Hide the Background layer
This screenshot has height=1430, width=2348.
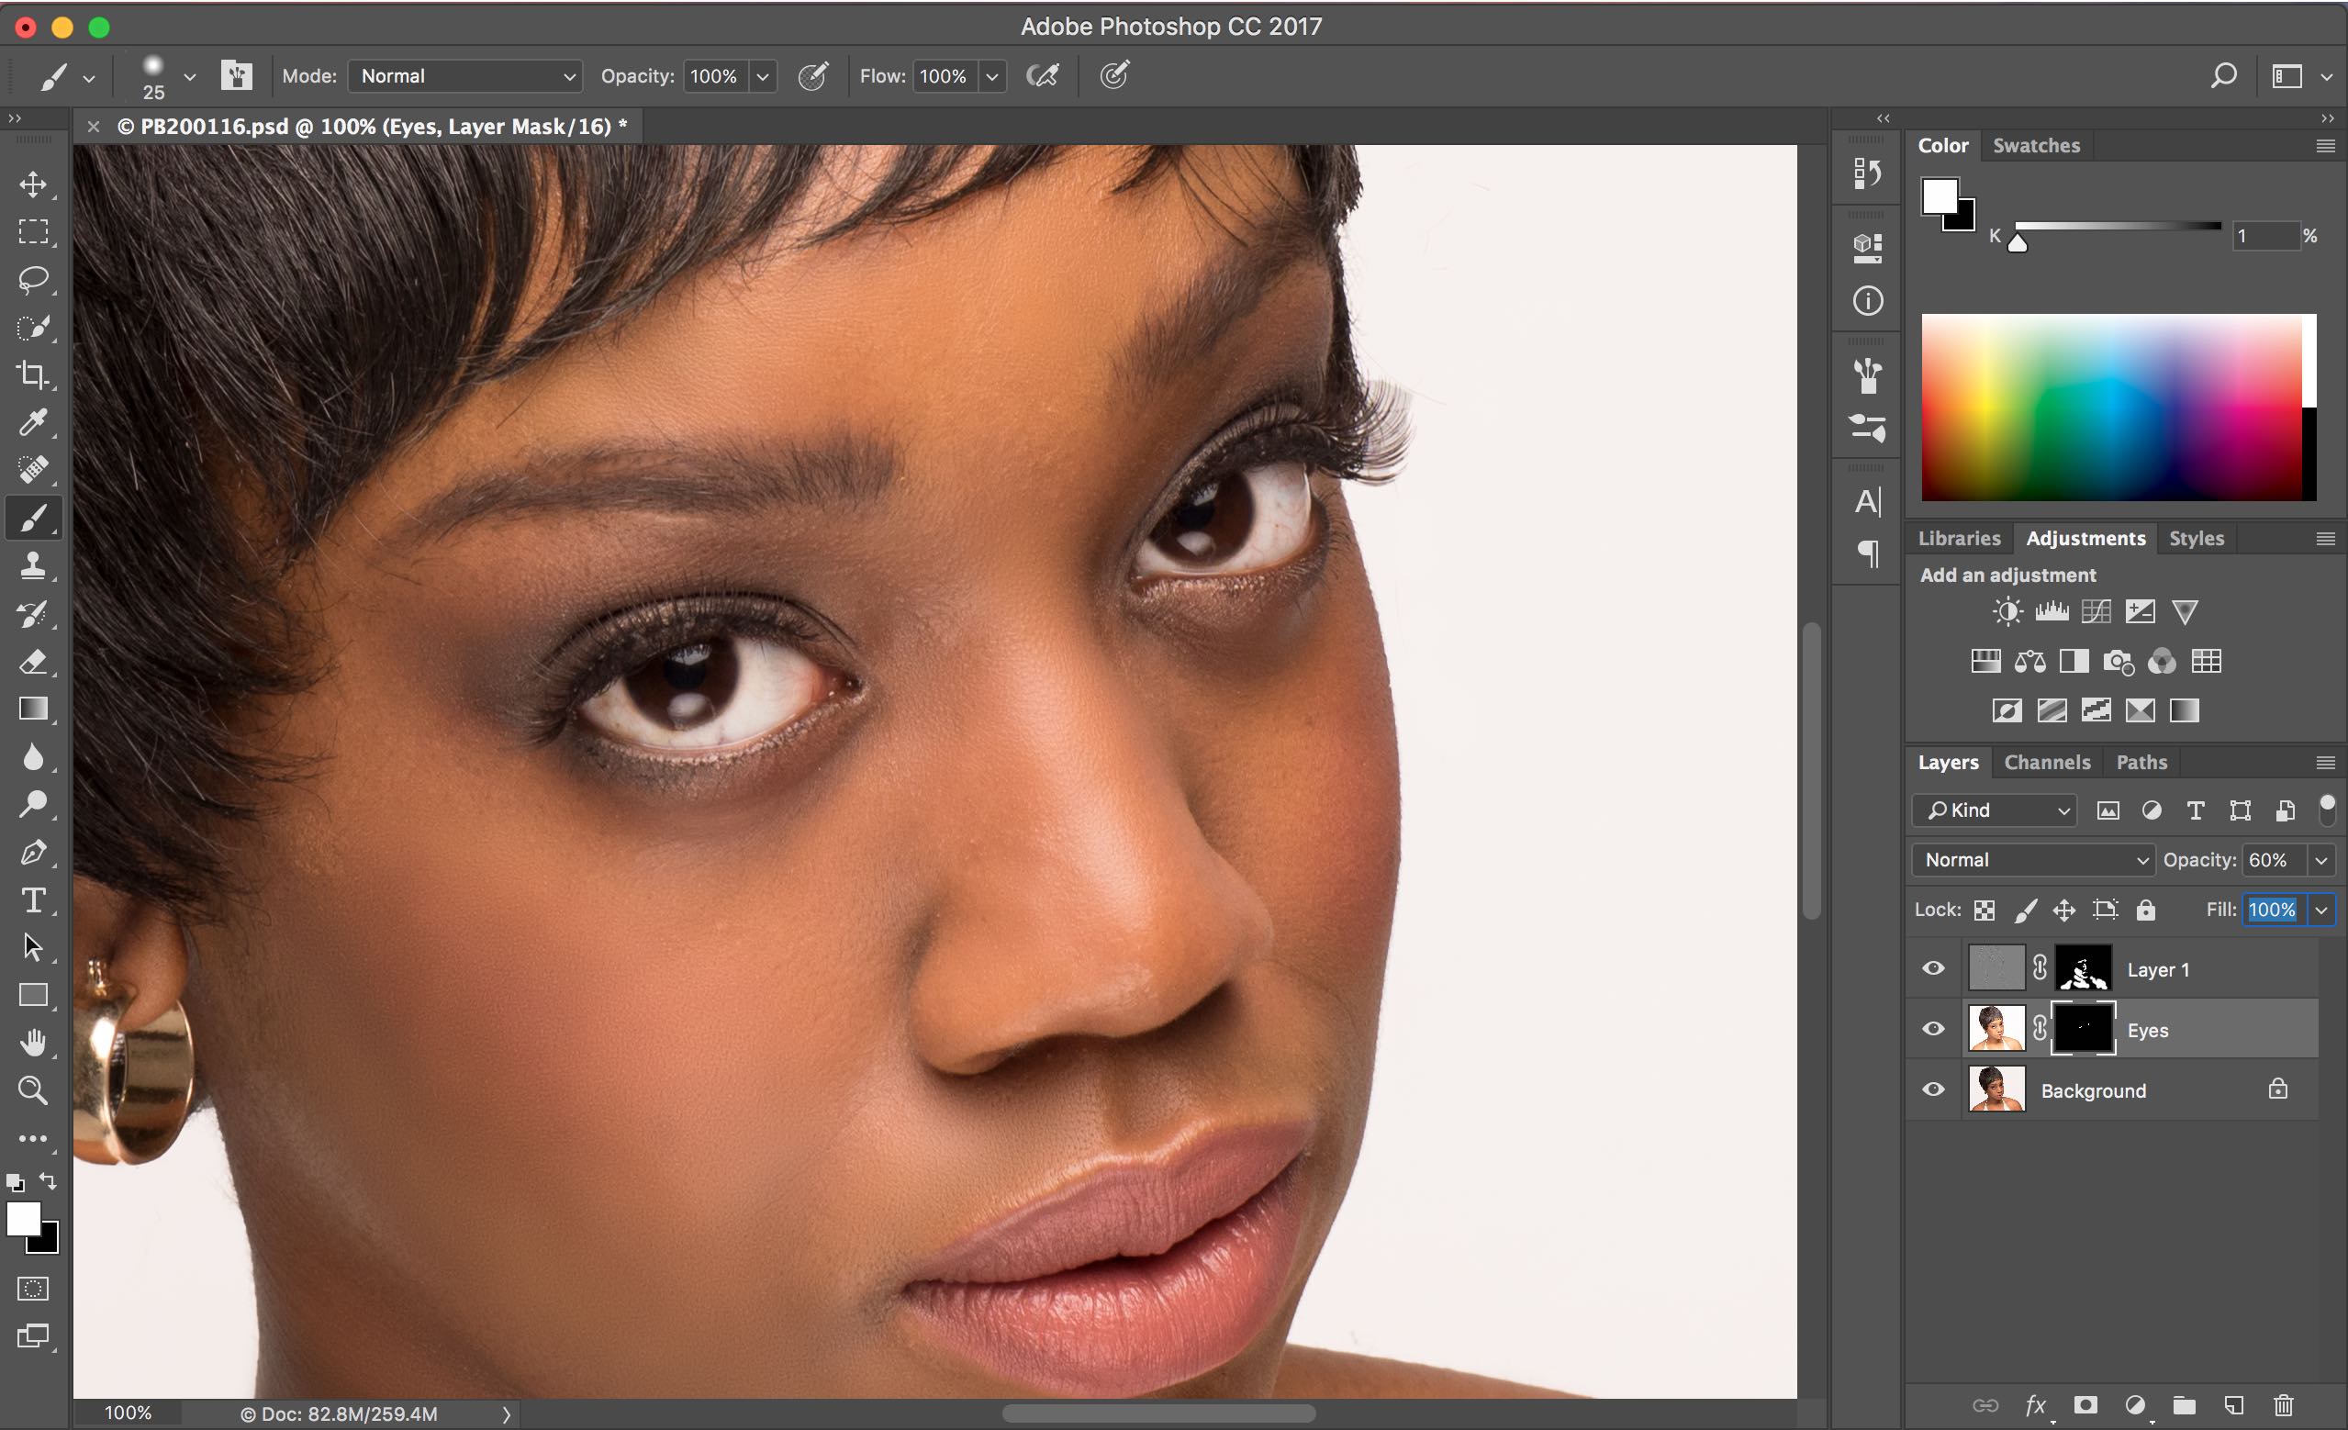[x=1932, y=1089]
